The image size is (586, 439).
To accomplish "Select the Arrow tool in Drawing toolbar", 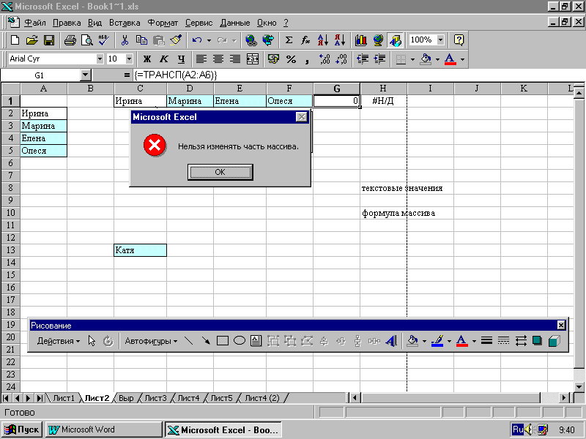I will tap(206, 340).
